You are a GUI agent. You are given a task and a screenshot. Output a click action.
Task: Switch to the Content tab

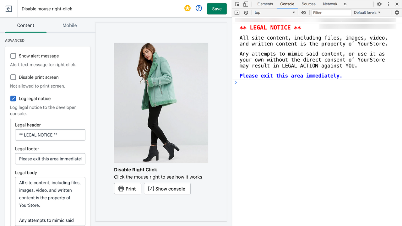(x=26, y=25)
